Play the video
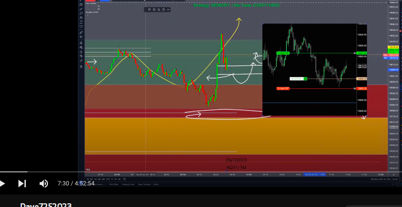Screen dimensions: 402x207 click(x=2, y=184)
